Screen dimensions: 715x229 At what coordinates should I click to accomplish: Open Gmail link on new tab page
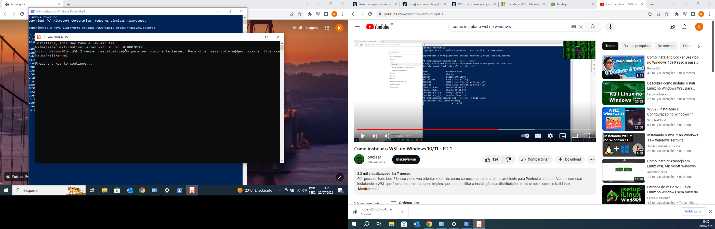point(297,28)
